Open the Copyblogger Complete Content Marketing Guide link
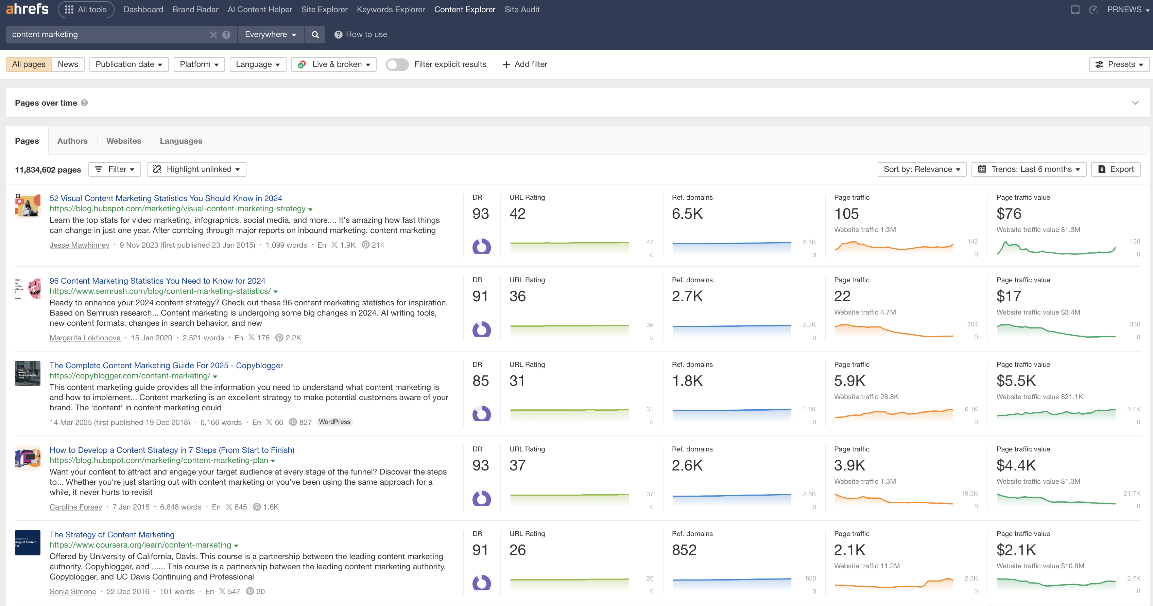The image size is (1153, 606). coord(166,366)
